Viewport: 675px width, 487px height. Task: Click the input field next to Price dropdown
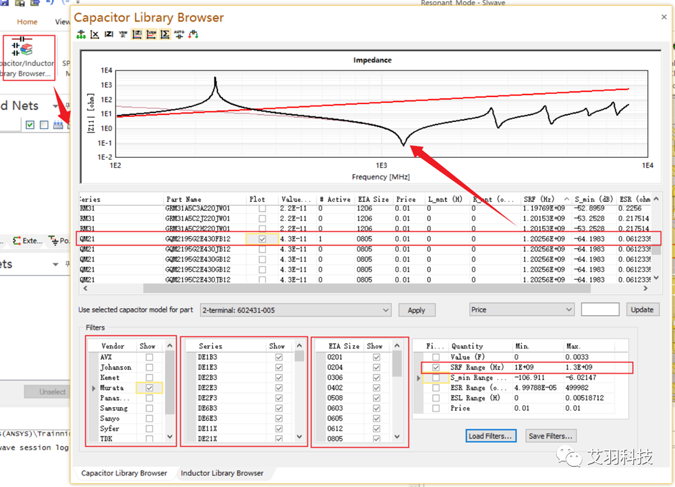[600, 309]
